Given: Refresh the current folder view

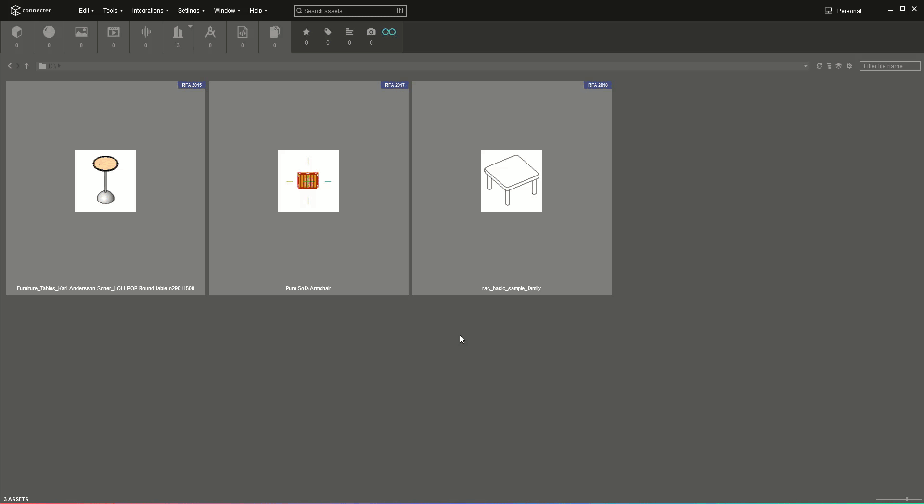Looking at the screenshot, I should point(819,66).
